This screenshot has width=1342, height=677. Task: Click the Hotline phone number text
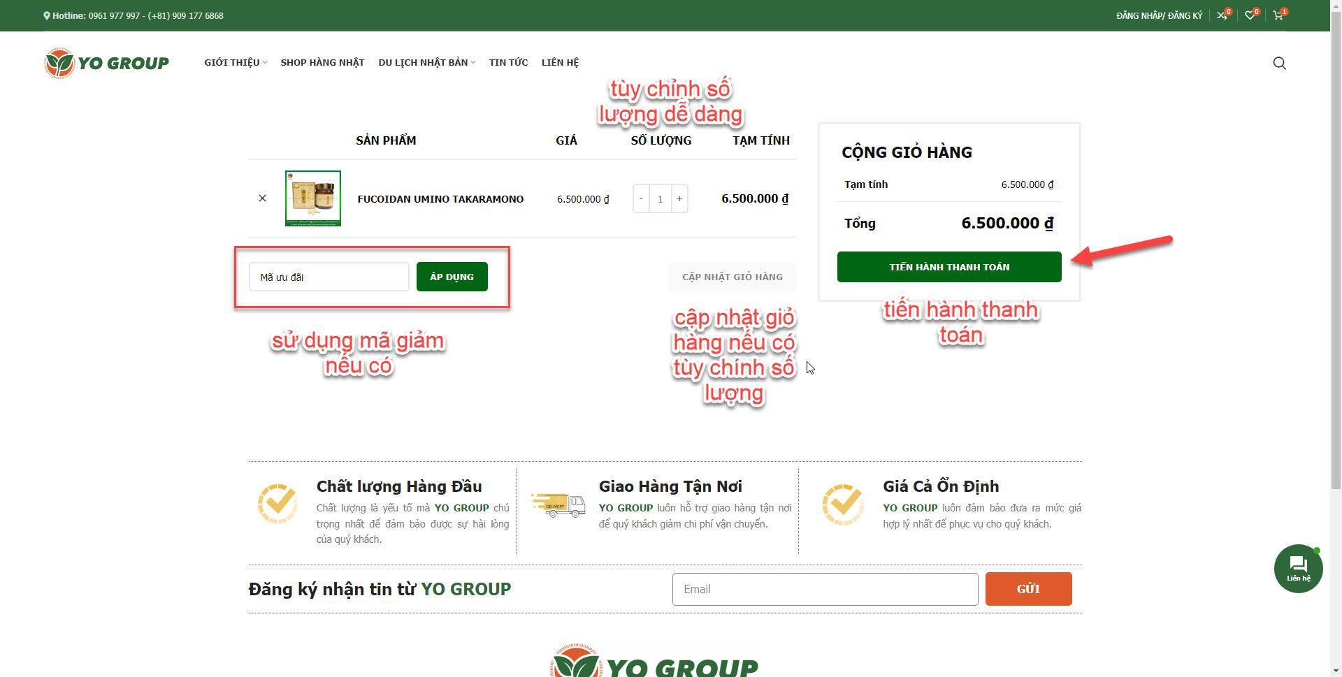(x=156, y=15)
